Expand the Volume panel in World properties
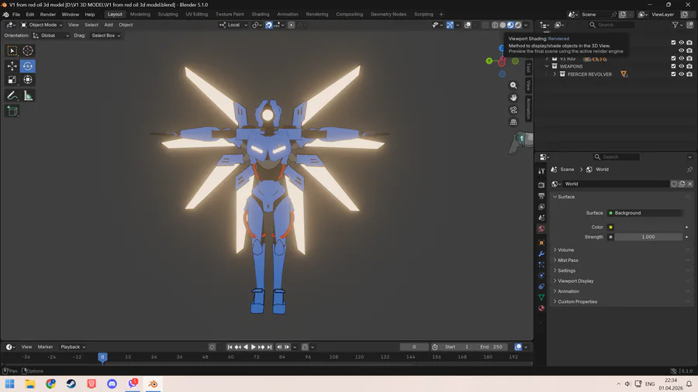The height and width of the screenshot is (392, 698). tap(566, 249)
